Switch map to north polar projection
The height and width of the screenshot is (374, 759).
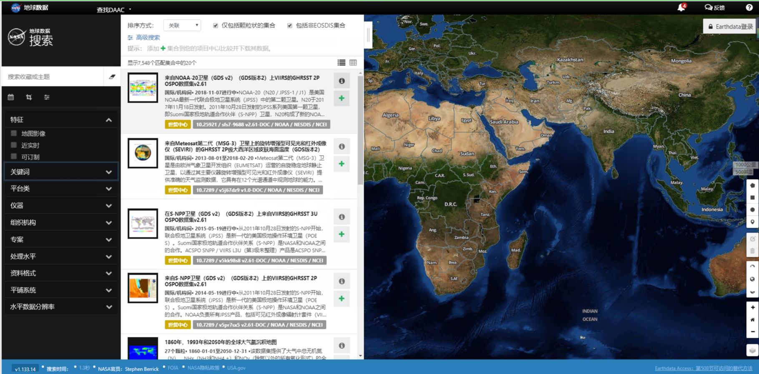coord(752,267)
